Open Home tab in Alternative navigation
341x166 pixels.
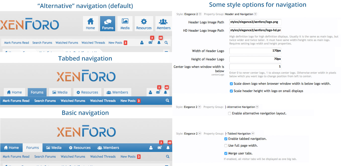point(90,24)
